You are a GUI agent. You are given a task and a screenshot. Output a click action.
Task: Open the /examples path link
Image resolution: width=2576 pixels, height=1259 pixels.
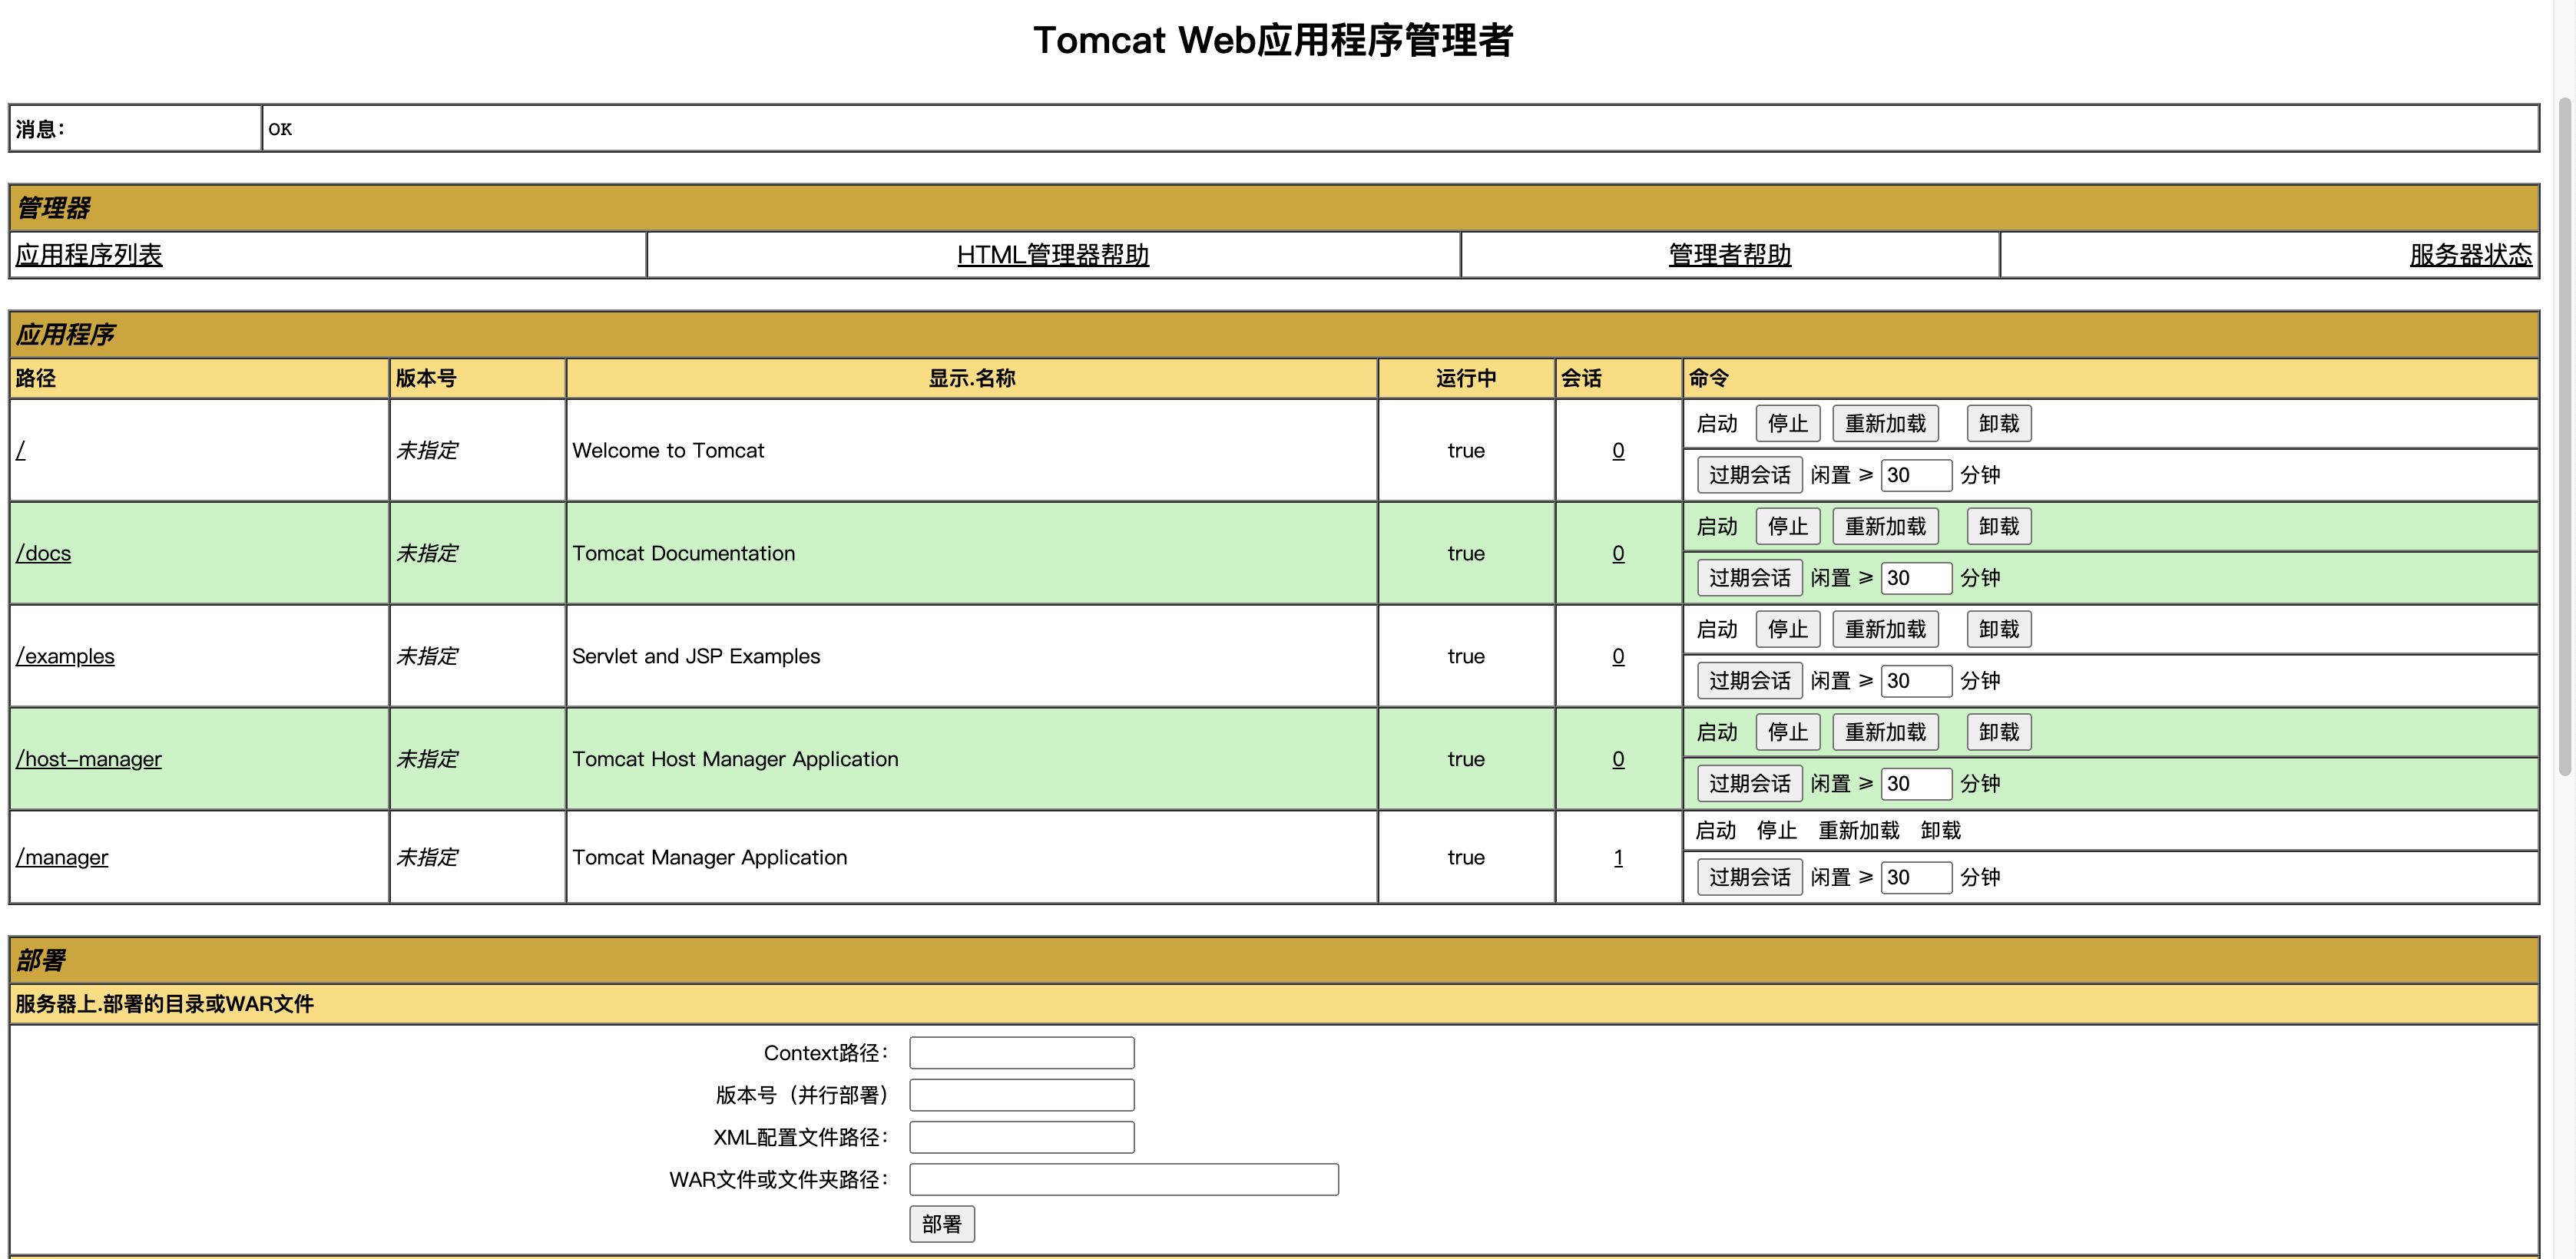(x=65, y=656)
